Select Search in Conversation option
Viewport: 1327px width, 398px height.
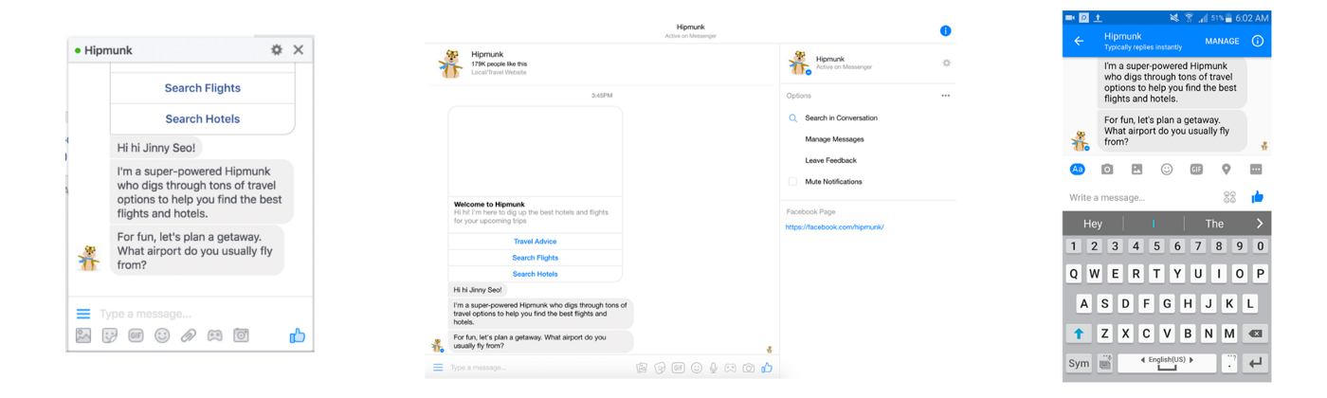(x=841, y=118)
